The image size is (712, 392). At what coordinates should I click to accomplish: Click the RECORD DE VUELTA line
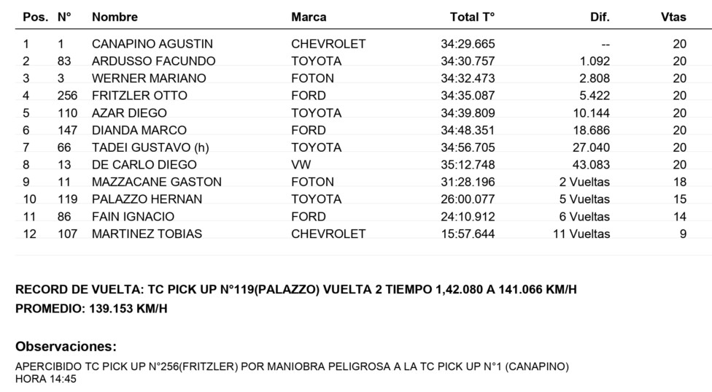(x=296, y=290)
